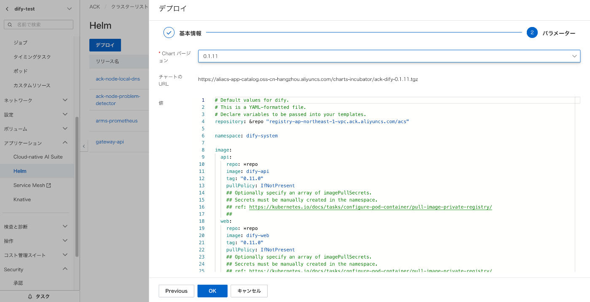Open ポッド in the sidebar

20,71
